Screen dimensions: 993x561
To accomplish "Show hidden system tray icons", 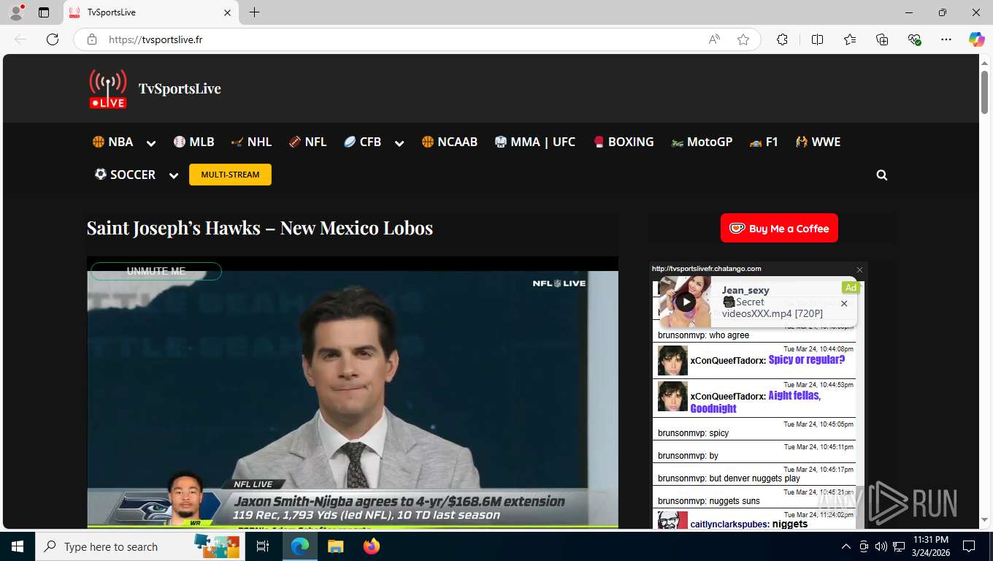I will [x=846, y=546].
